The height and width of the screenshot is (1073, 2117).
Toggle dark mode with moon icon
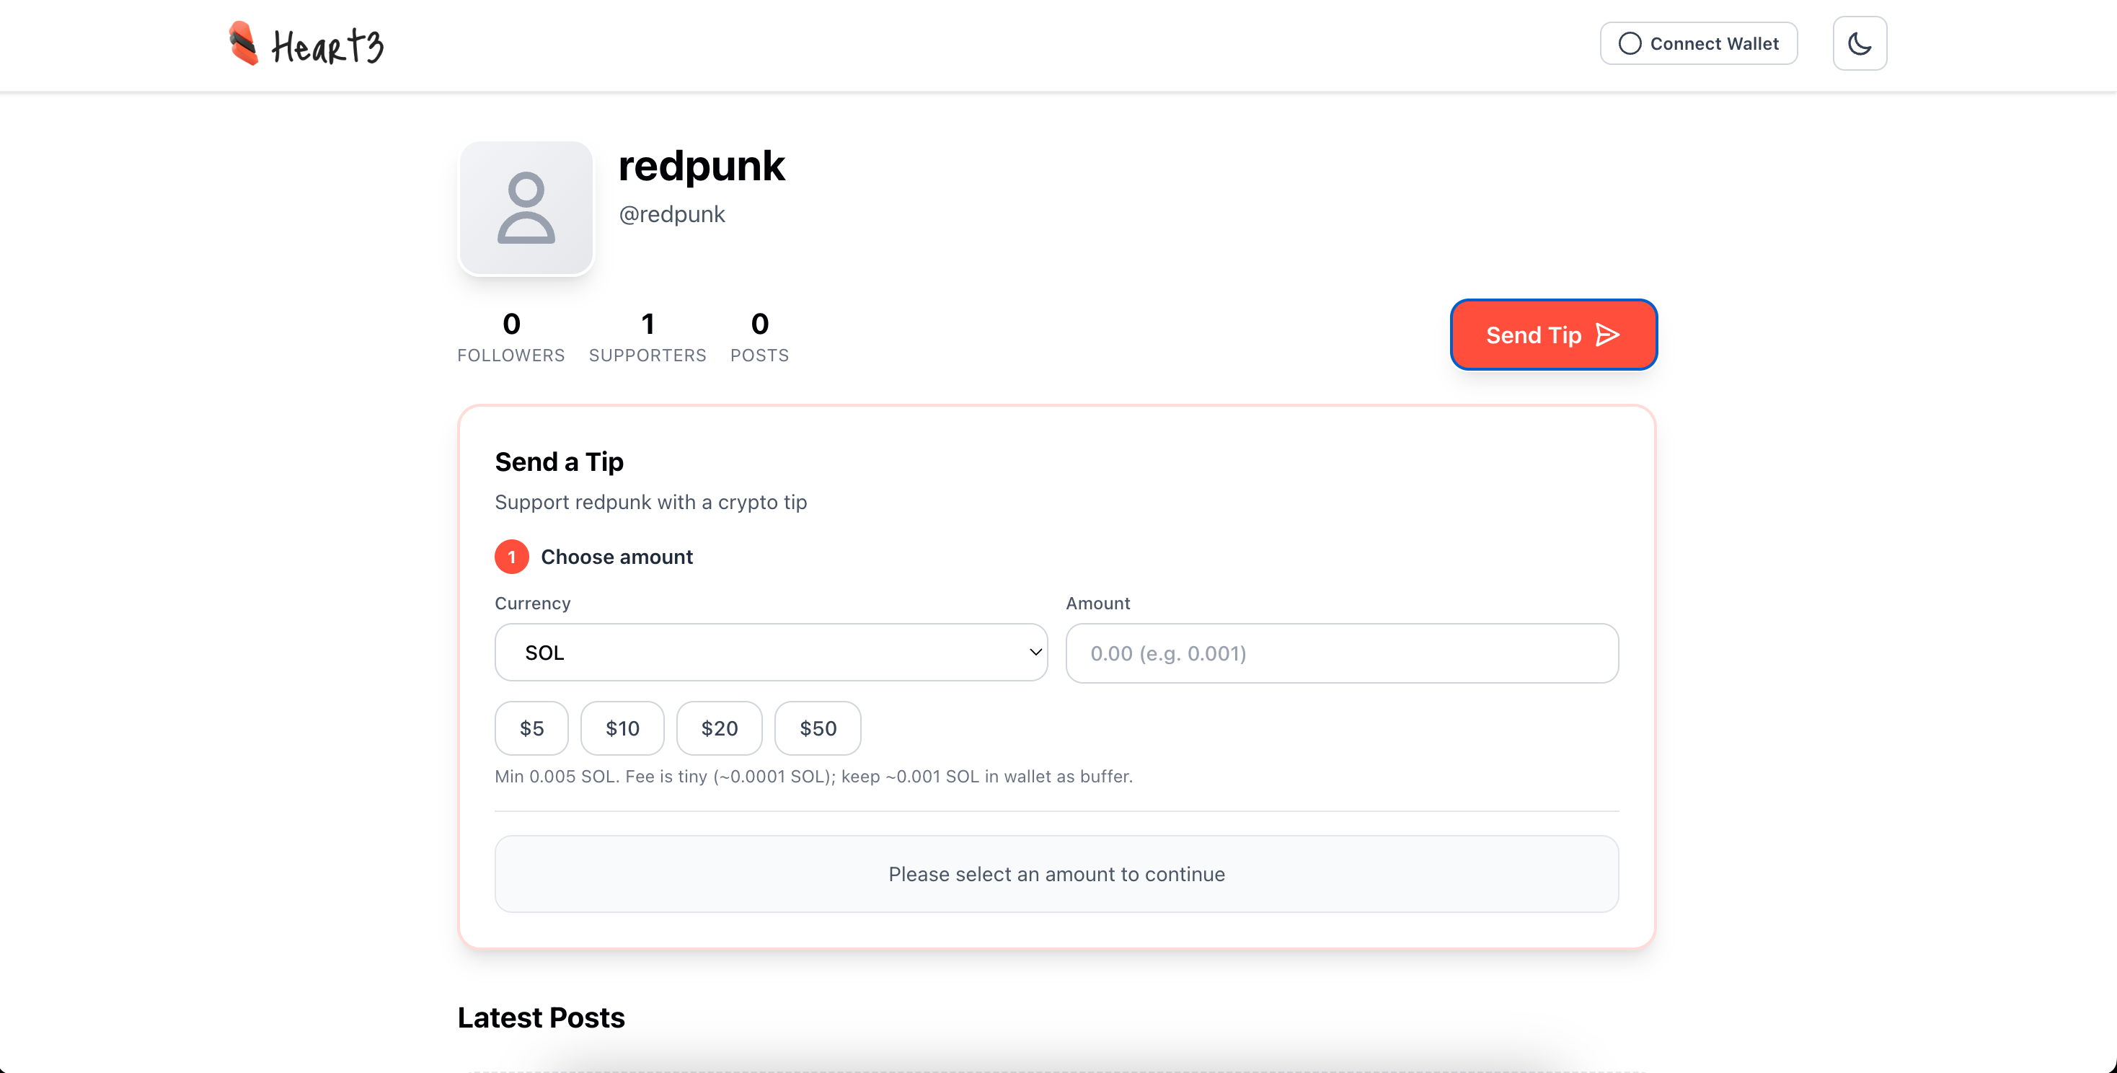pos(1859,43)
